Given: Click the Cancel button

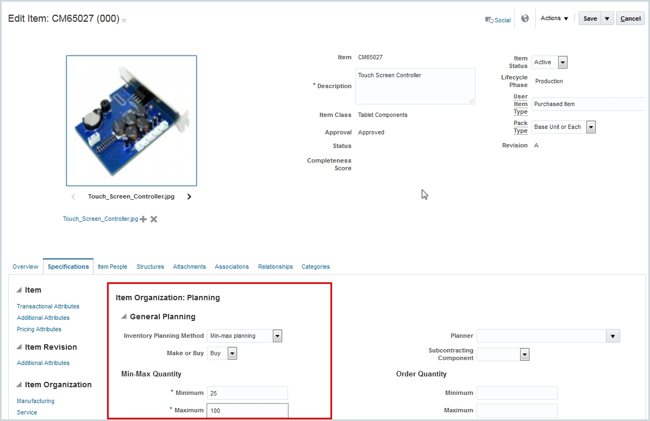Looking at the screenshot, I should pos(630,18).
